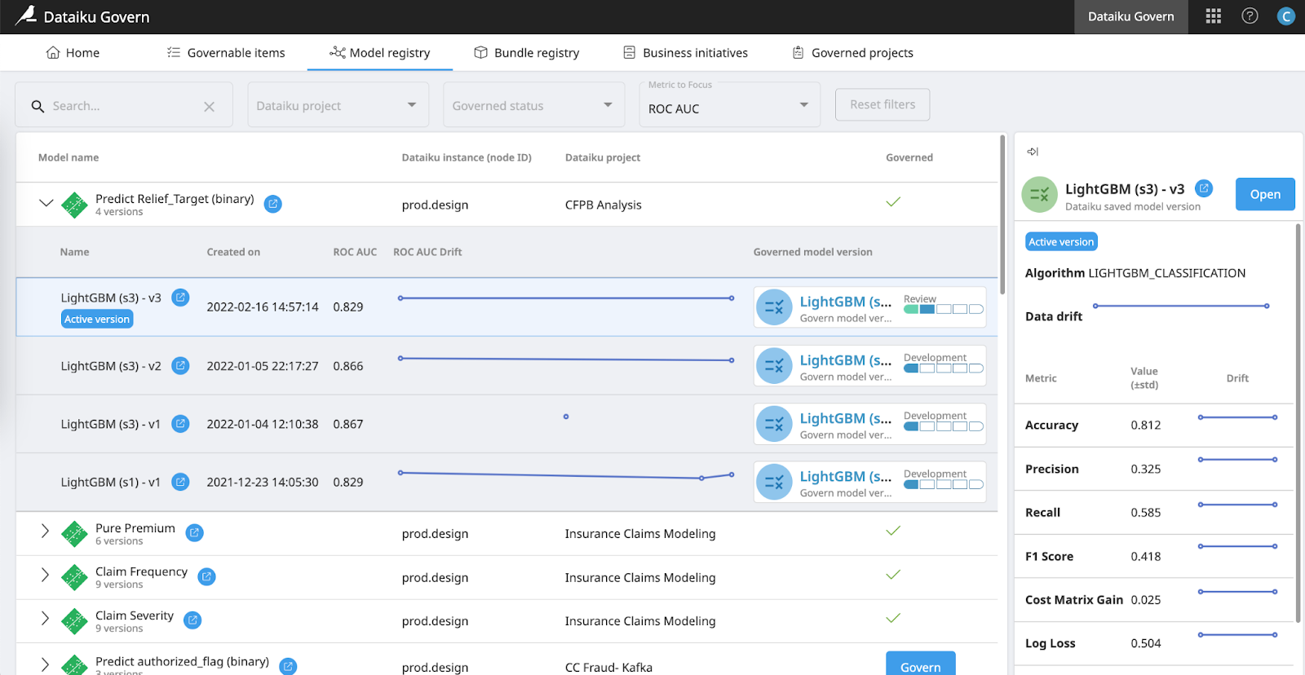Click Review workflow progress bar for v3
This screenshot has height=675, width=1305.
pyautogui.click(x=944, y=309)
